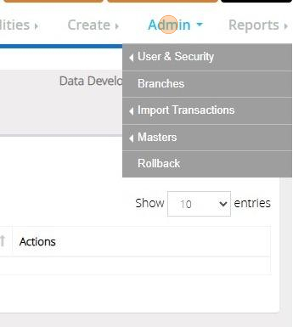The height and width of the screenshot is (327, 304).
Task: Click the Reports menu arrow icon
Action: (x=285, y=26)
